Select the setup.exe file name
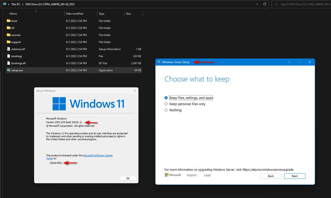Viewport: 331px width, 198px height. (17, 70)
